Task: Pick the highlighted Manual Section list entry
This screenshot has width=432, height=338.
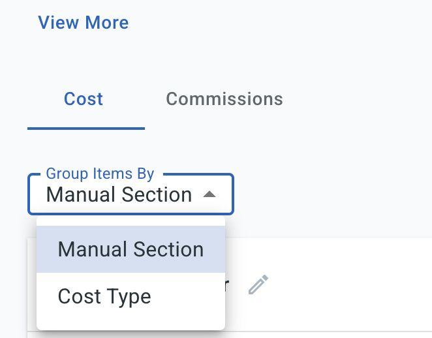Action: (131, 249)
